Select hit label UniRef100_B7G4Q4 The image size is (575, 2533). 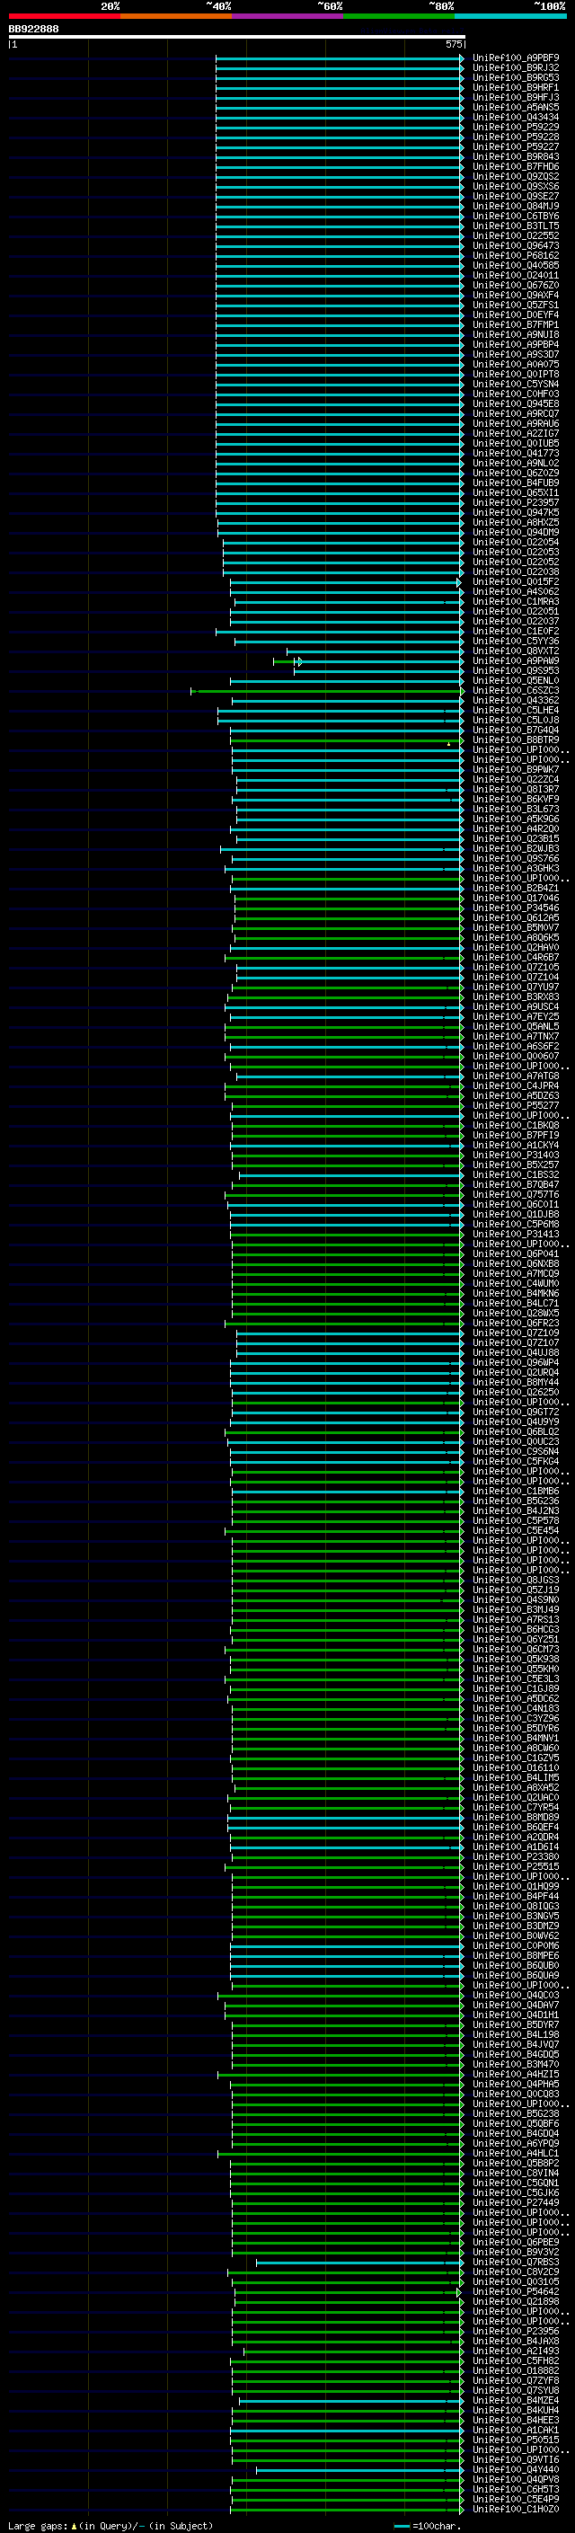(x=516, y=730)
